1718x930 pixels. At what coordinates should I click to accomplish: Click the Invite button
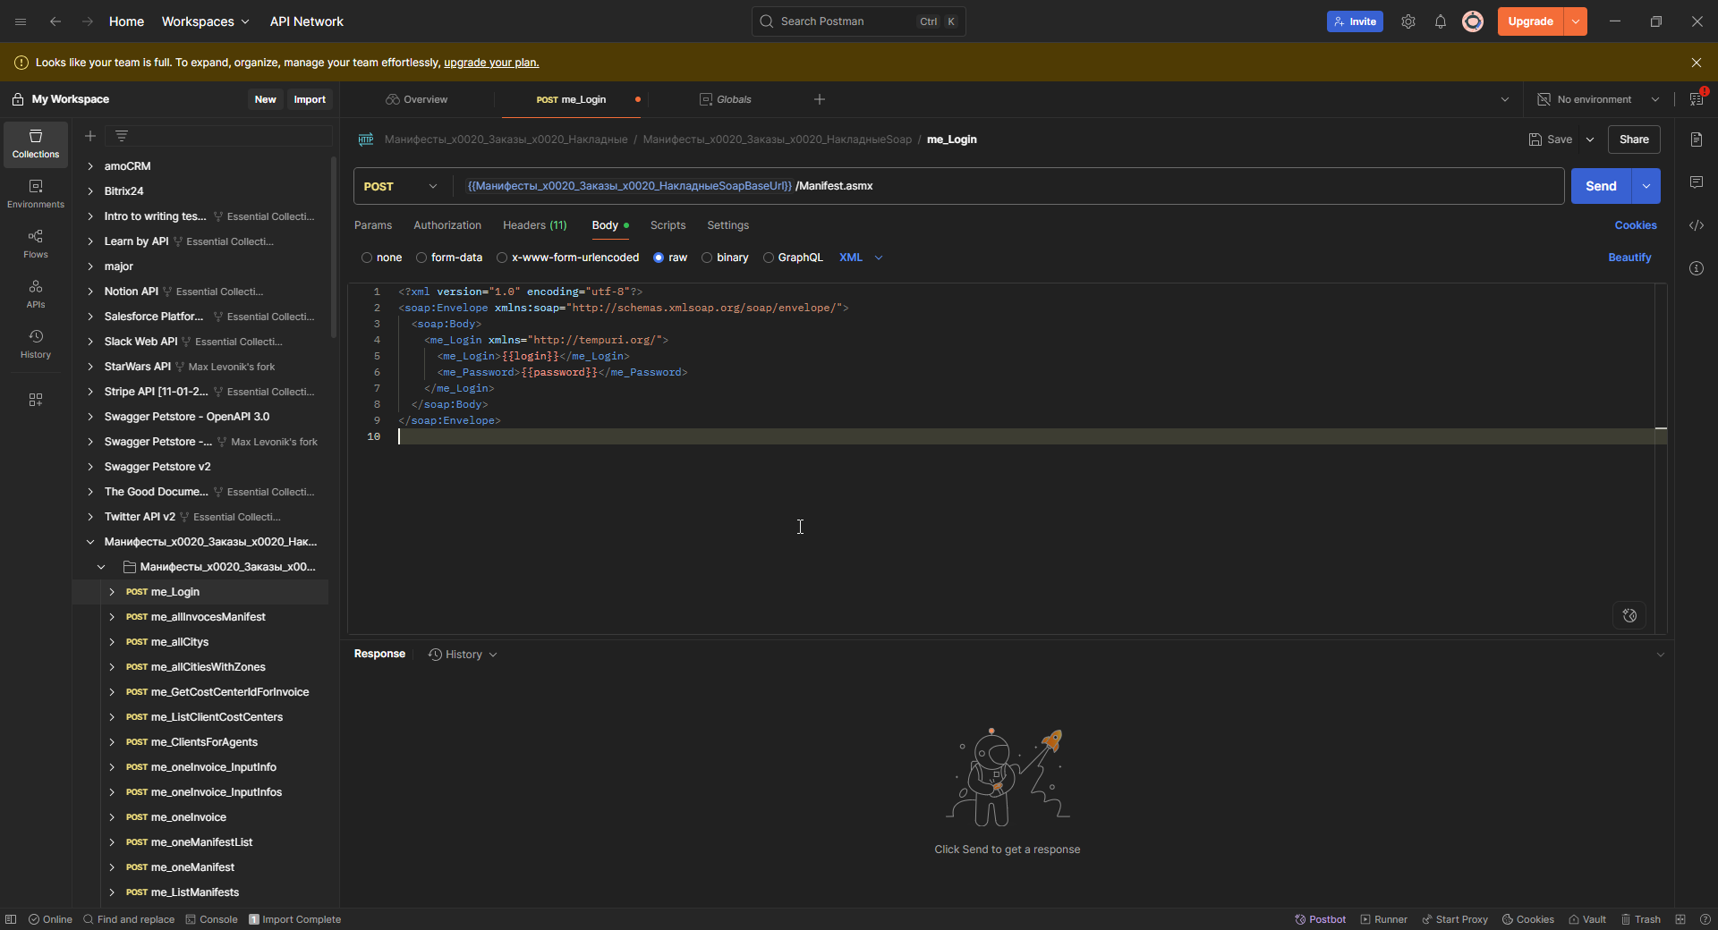click(1355, 21)
